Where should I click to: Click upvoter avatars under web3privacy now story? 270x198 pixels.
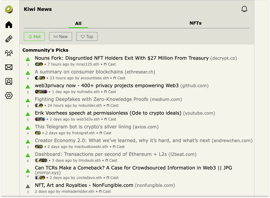point(41,92)
